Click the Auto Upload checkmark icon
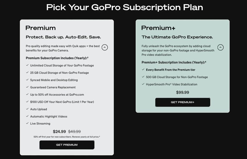This screenshot has width=247, height=159. tap(27, 109)
